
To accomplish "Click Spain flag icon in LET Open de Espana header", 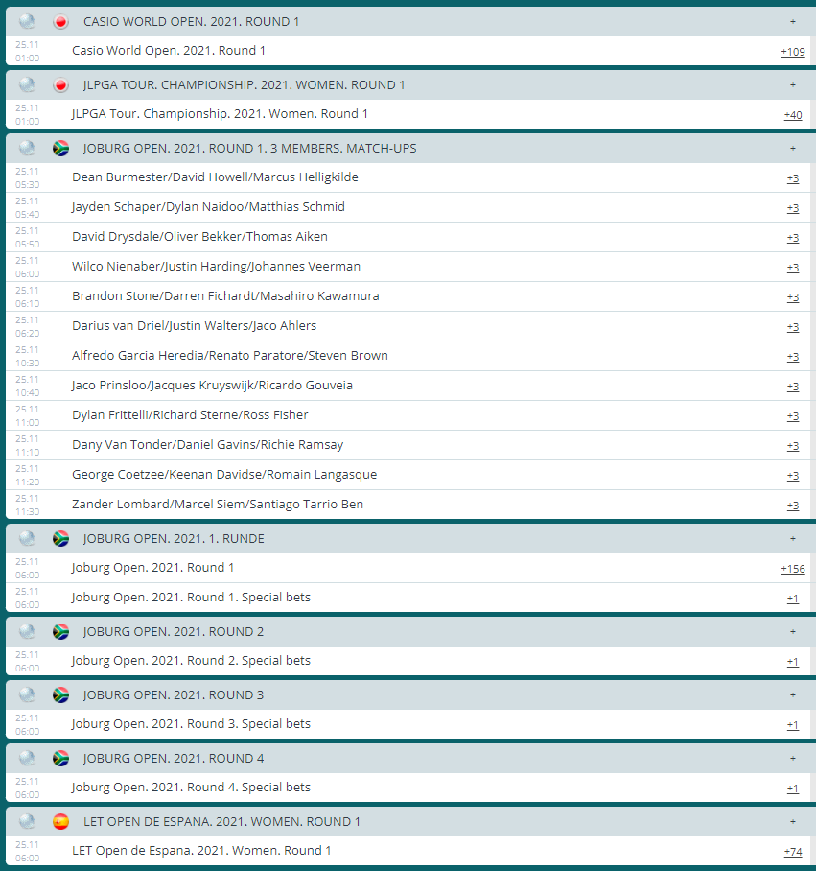I will tap(60, 822).
